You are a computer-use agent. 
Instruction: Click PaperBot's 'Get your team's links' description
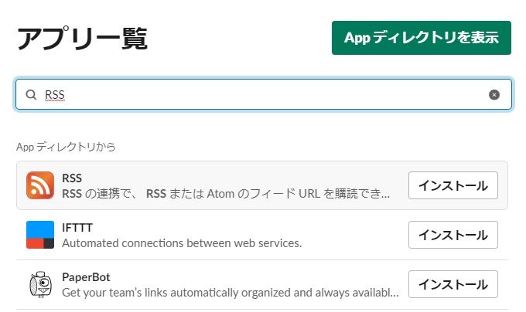[231, 293]
